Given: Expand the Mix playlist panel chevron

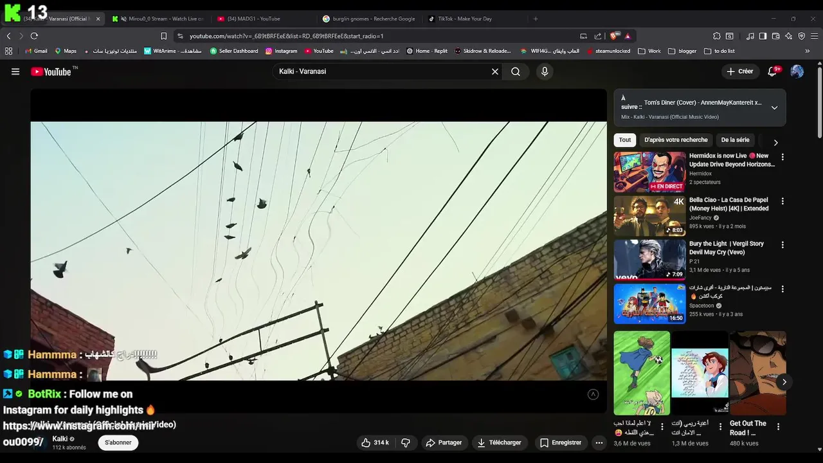Looking at the screenshot, I should tap(774, 107).
